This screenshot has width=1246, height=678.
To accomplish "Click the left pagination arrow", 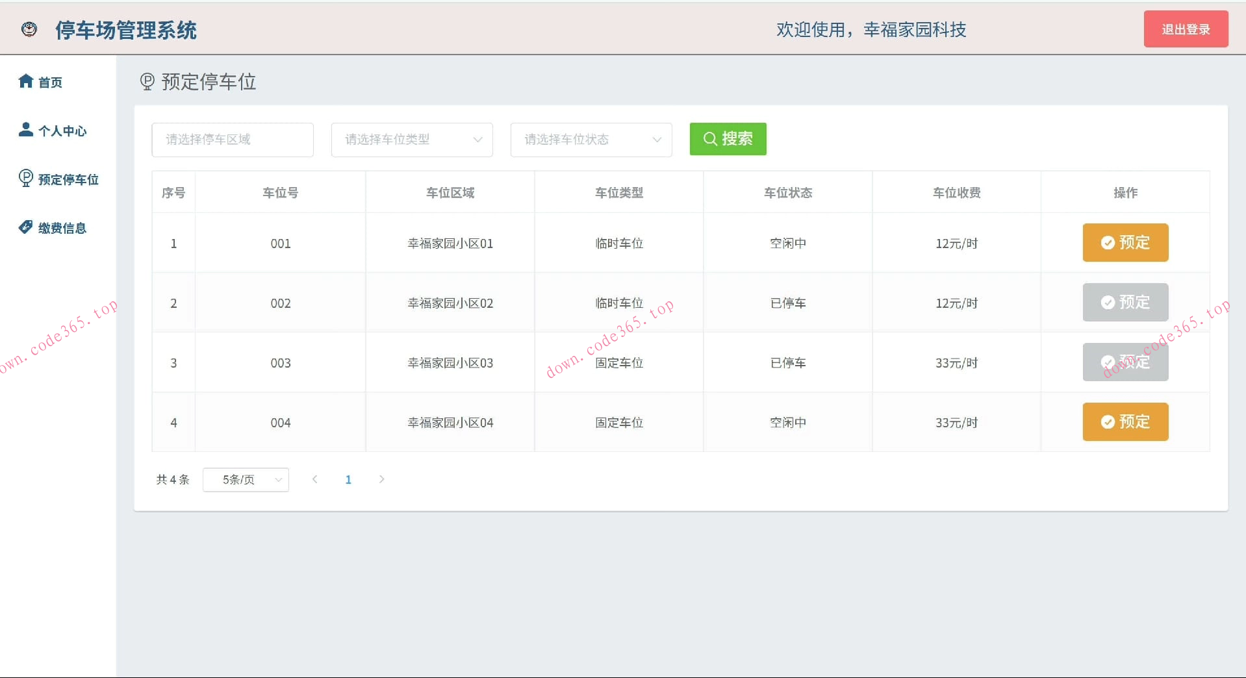I will coord(315,479).
